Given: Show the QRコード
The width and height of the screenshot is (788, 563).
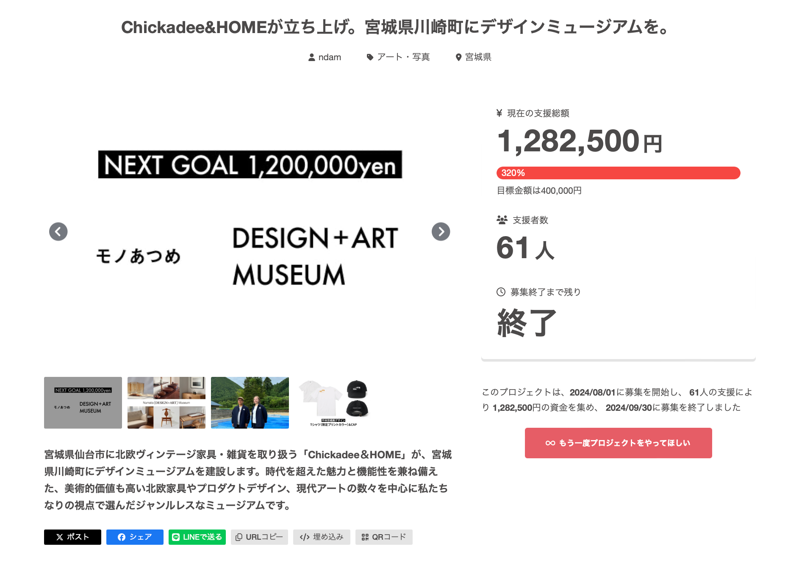Looking at the screenshot, I should (384, 537).
